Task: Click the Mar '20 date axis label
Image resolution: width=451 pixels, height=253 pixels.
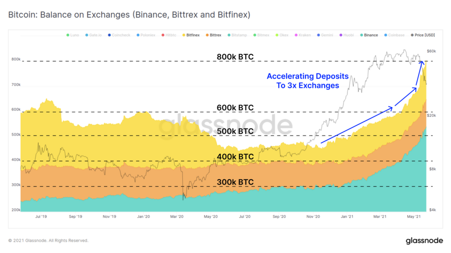Action: click(x=177, y=217)
